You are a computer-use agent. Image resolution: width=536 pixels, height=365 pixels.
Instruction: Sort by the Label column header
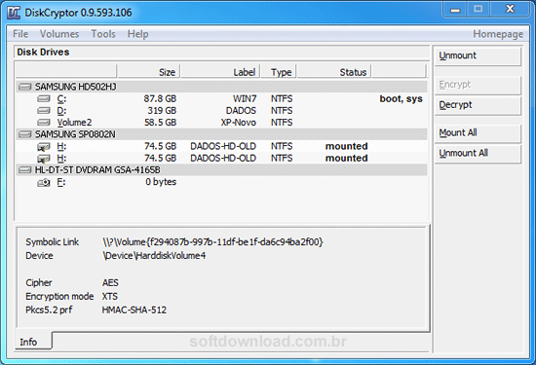pyautogui.click(x=220, y=72)
